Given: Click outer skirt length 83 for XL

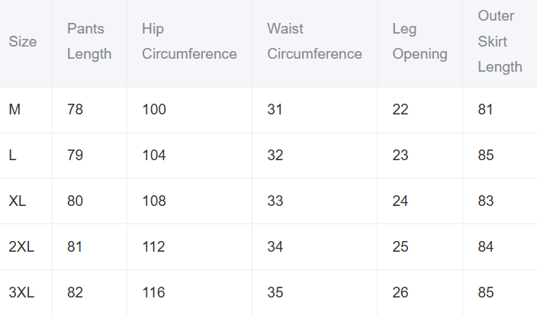Looking at the screenshot, I should click(x=486, y=201).
